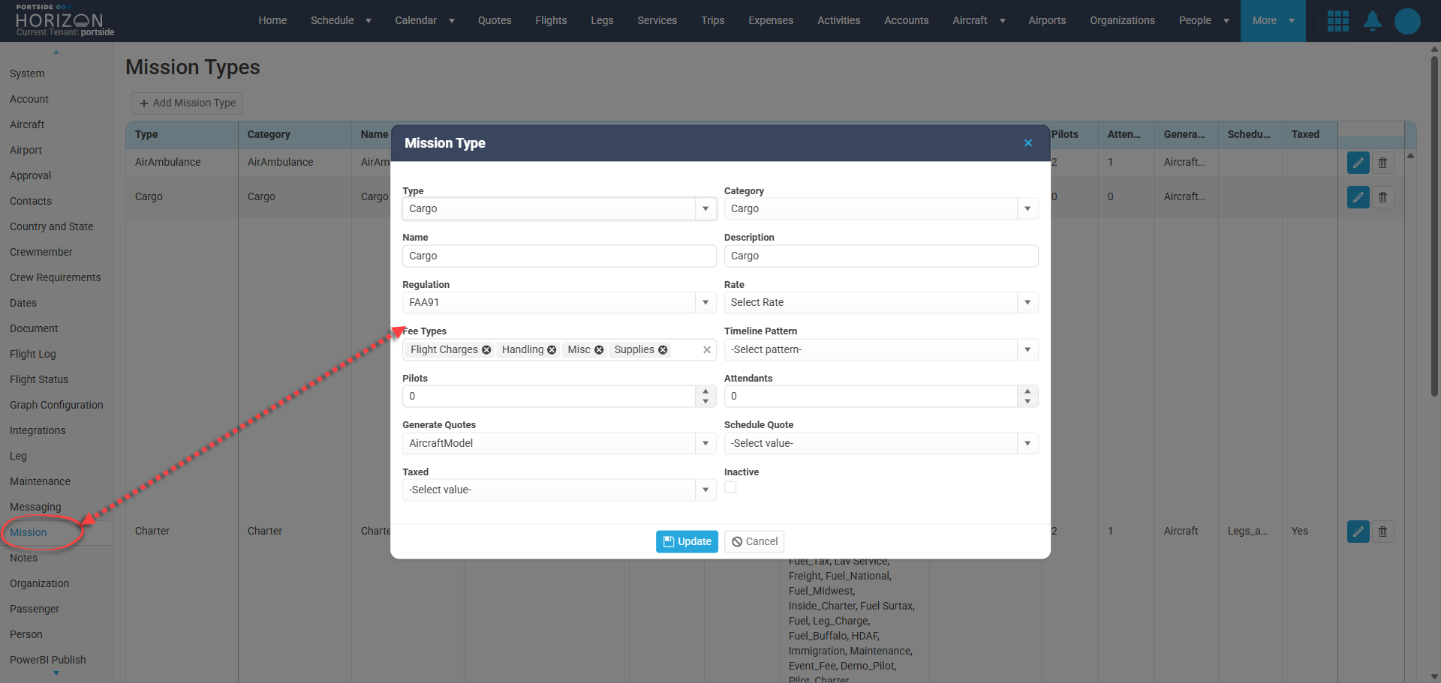Click the Update button
1441x683 pixels.
coord(687,541)
